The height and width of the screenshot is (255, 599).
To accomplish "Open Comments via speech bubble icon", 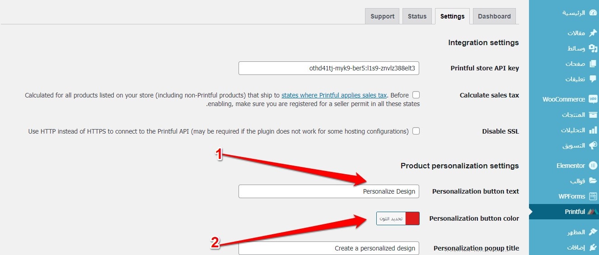I will coord(593,79).
